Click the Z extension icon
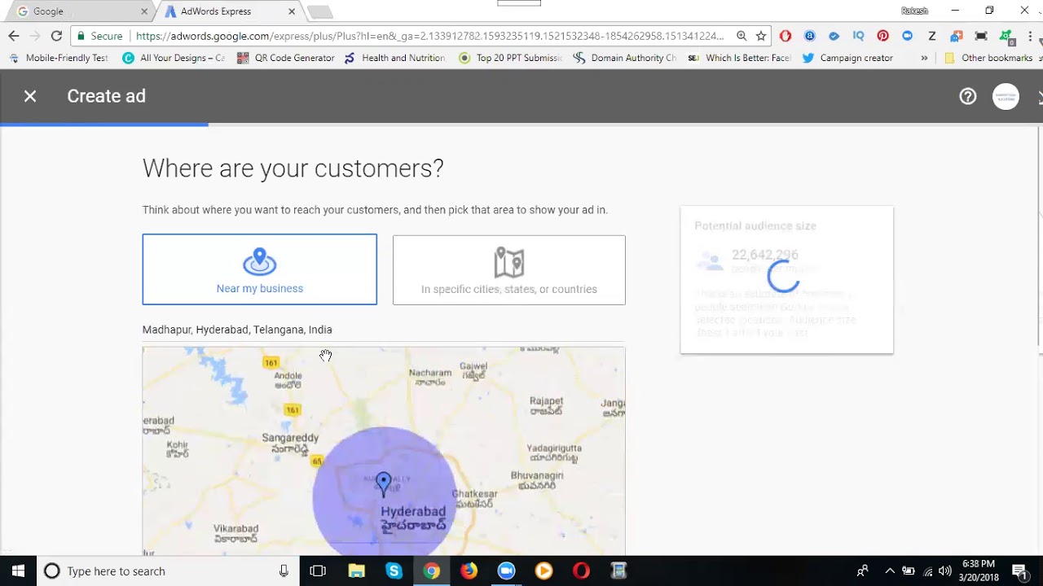Screen dimensions: 1043x586 931,36
